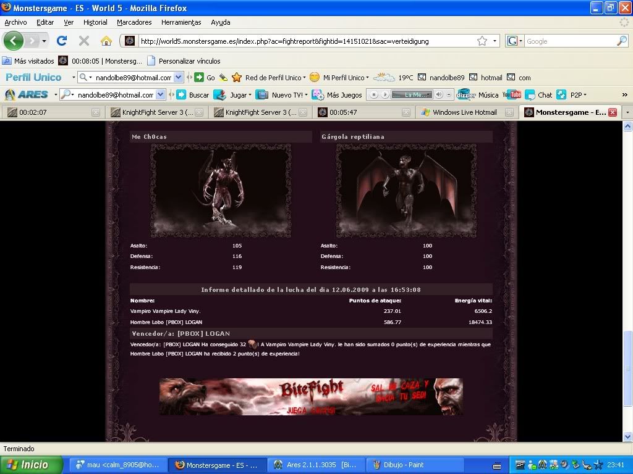Mute the toolbar radio speaker icon
Image resolution: width=633 pixels, height=474 pixels.
(440, 94)
